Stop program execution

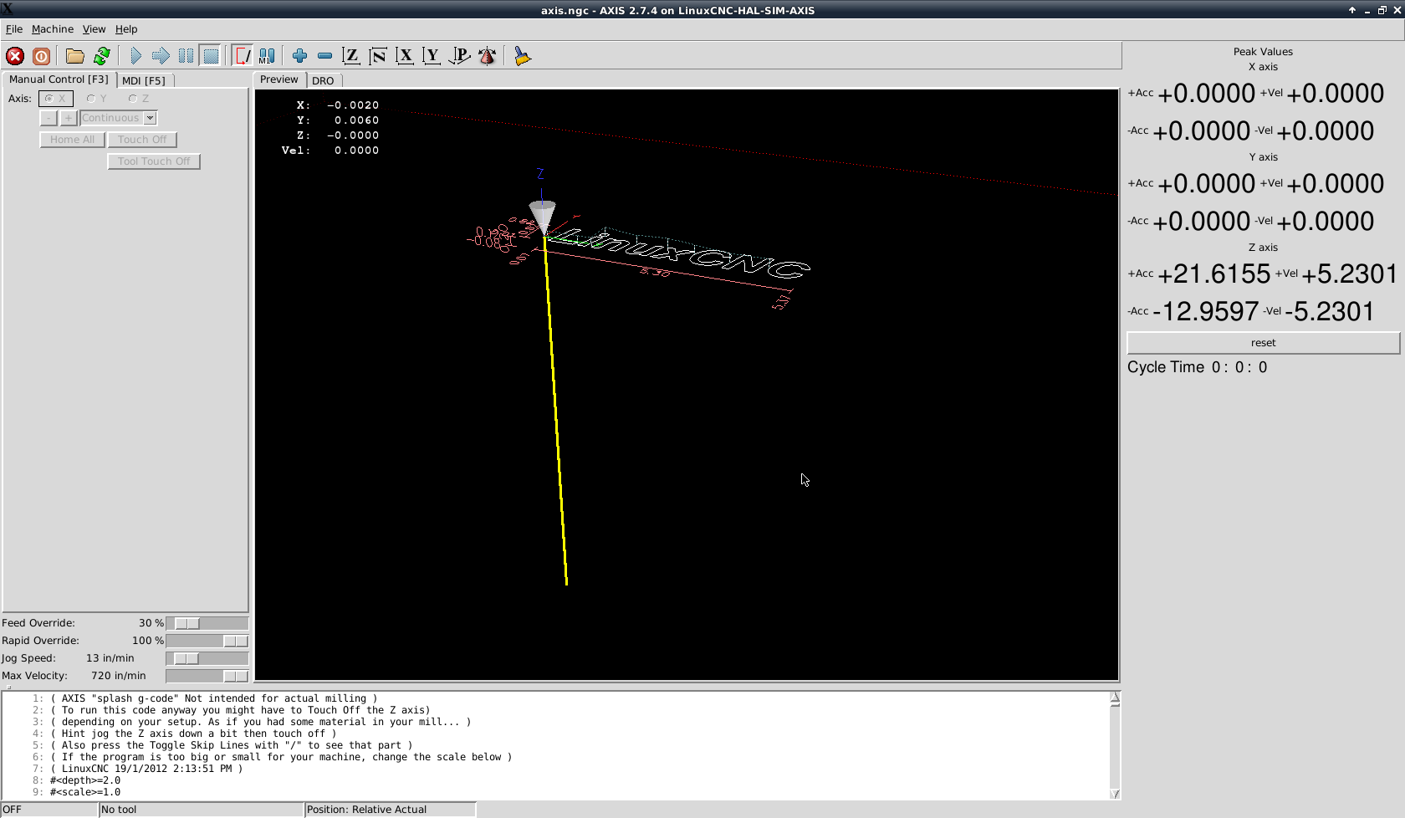[x=211, y=56]
